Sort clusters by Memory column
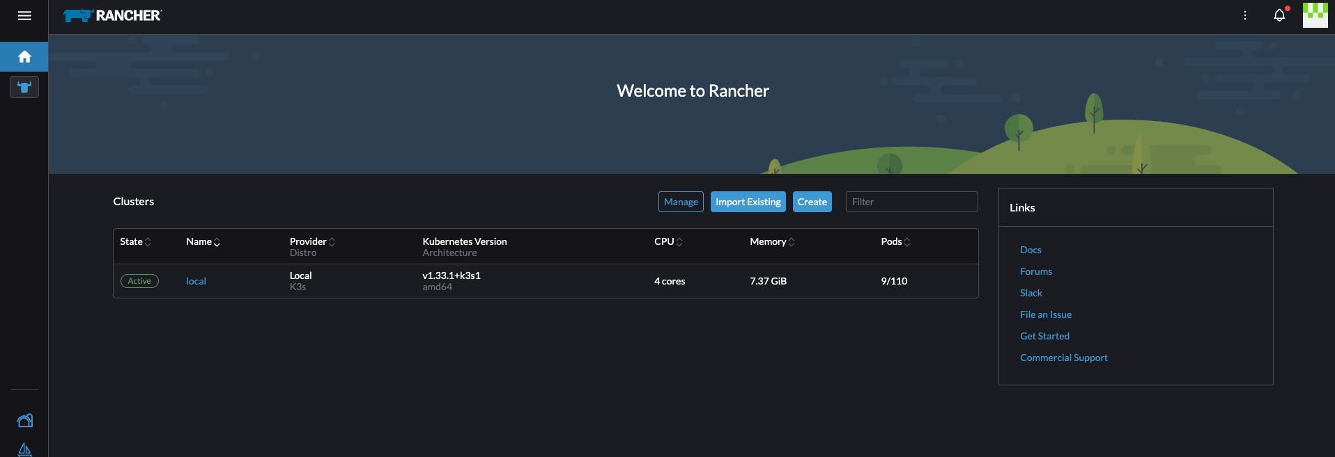 [772, 241]
